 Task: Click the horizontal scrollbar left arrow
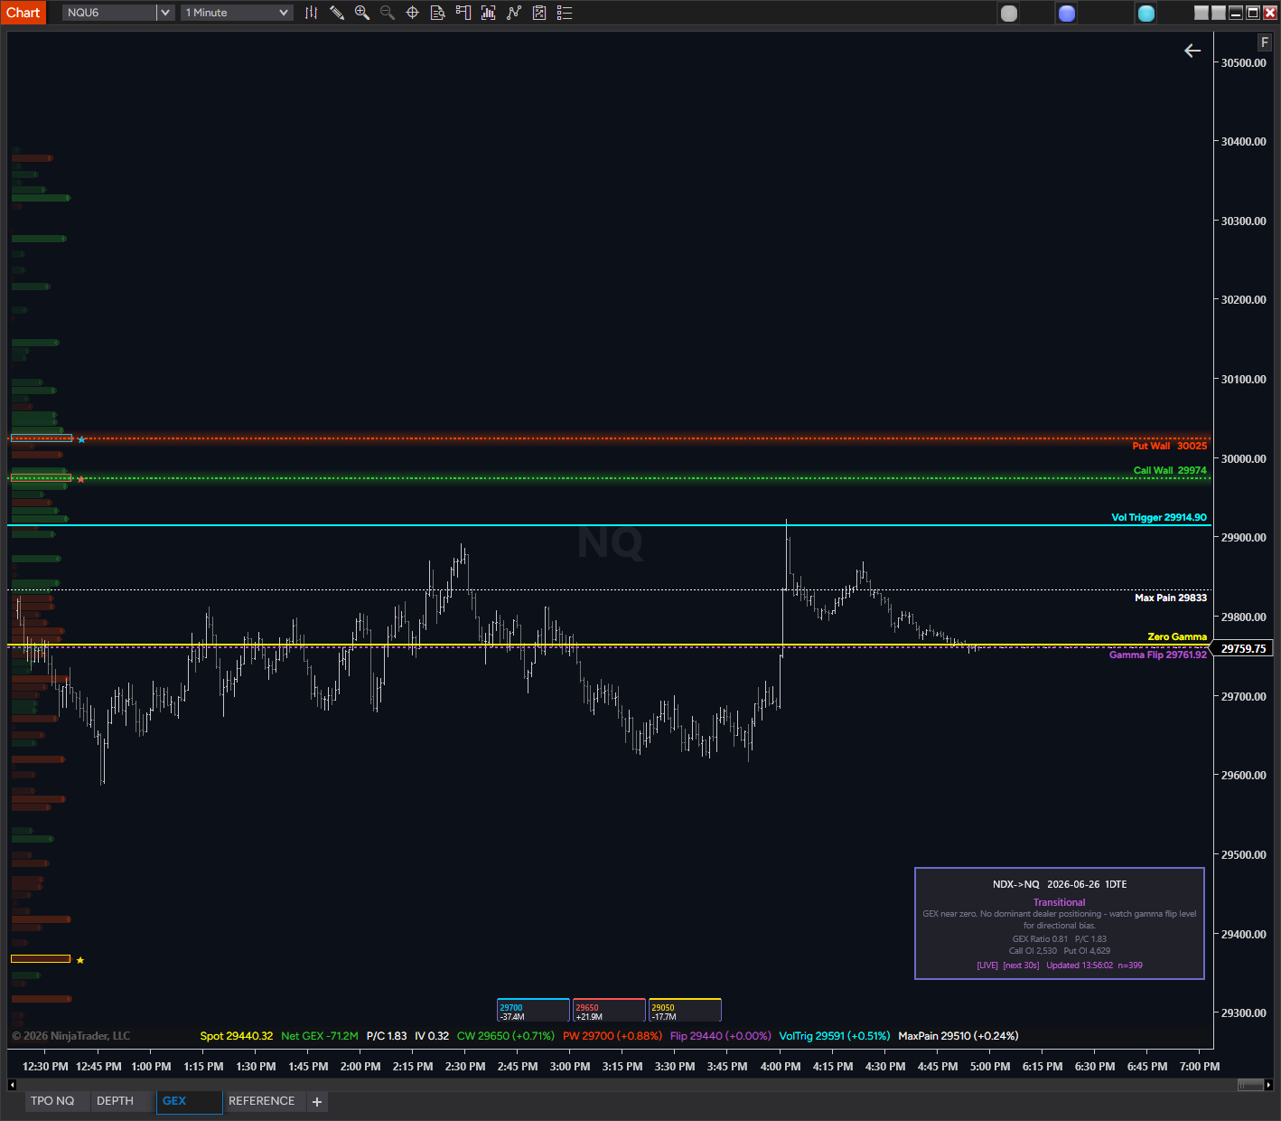[12, 1085]
